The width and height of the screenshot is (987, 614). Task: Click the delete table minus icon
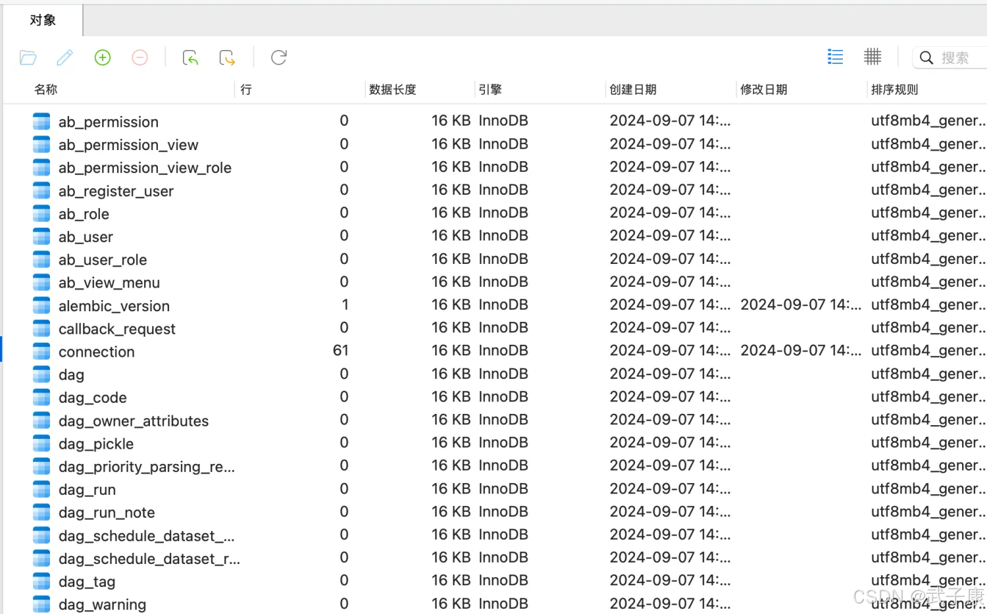coord(140,58)
